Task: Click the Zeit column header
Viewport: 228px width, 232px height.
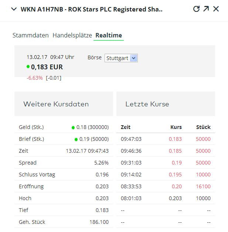Action: 126,127
